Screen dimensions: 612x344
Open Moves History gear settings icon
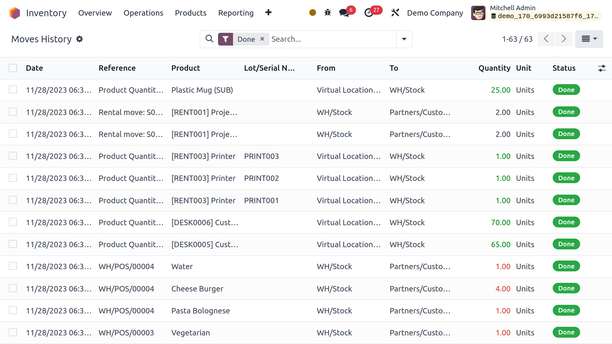pyautogui.click(x=79, y=39)
